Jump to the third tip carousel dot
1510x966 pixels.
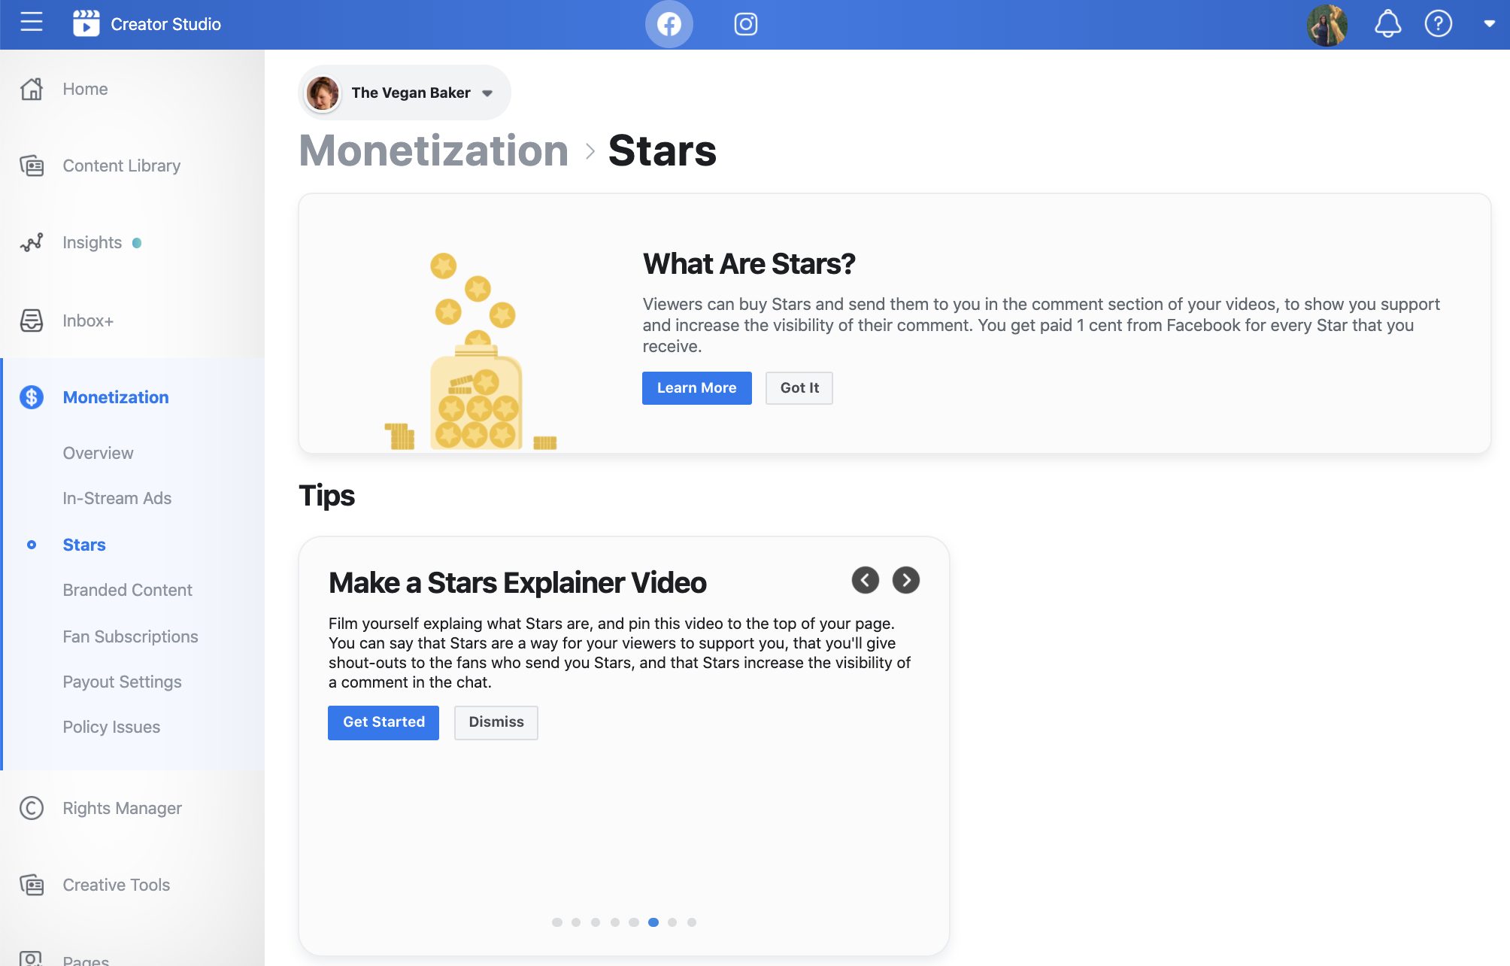point(596,922)
